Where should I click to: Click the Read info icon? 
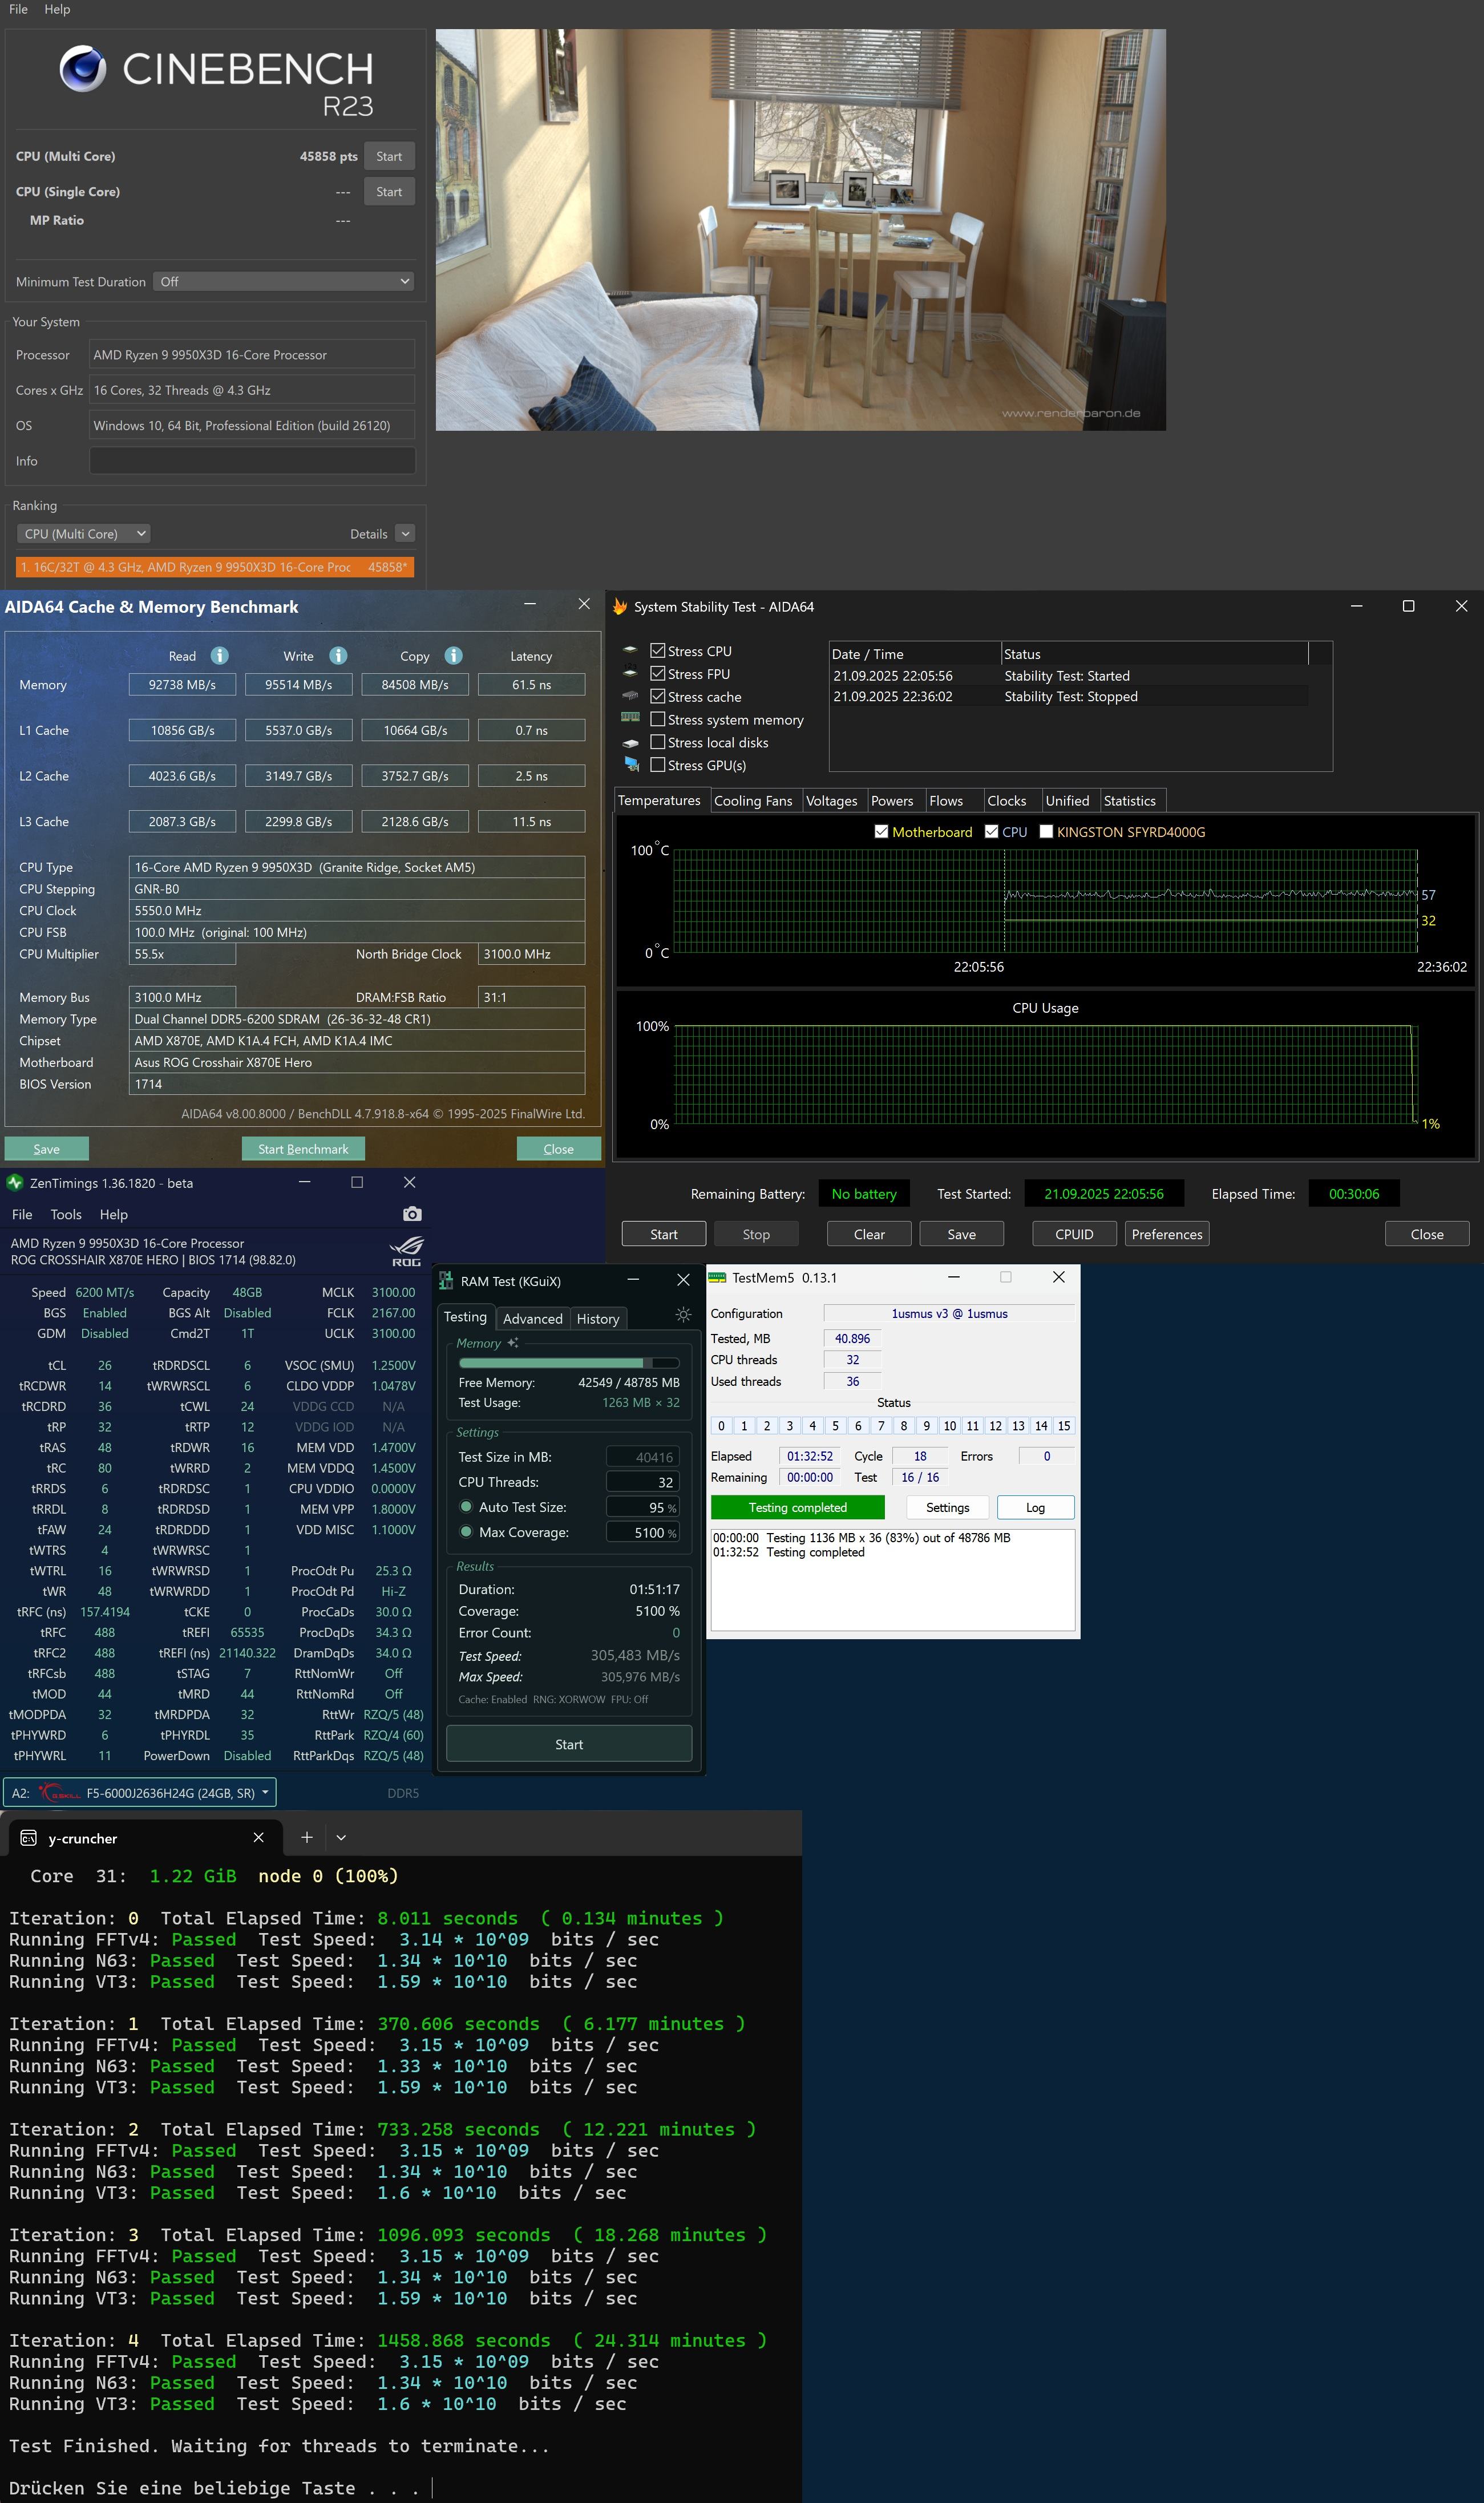point(220,656)
